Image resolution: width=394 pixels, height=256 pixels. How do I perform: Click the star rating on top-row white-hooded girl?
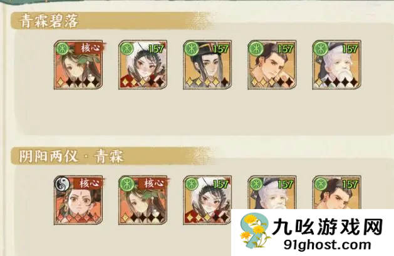point(143,82)
